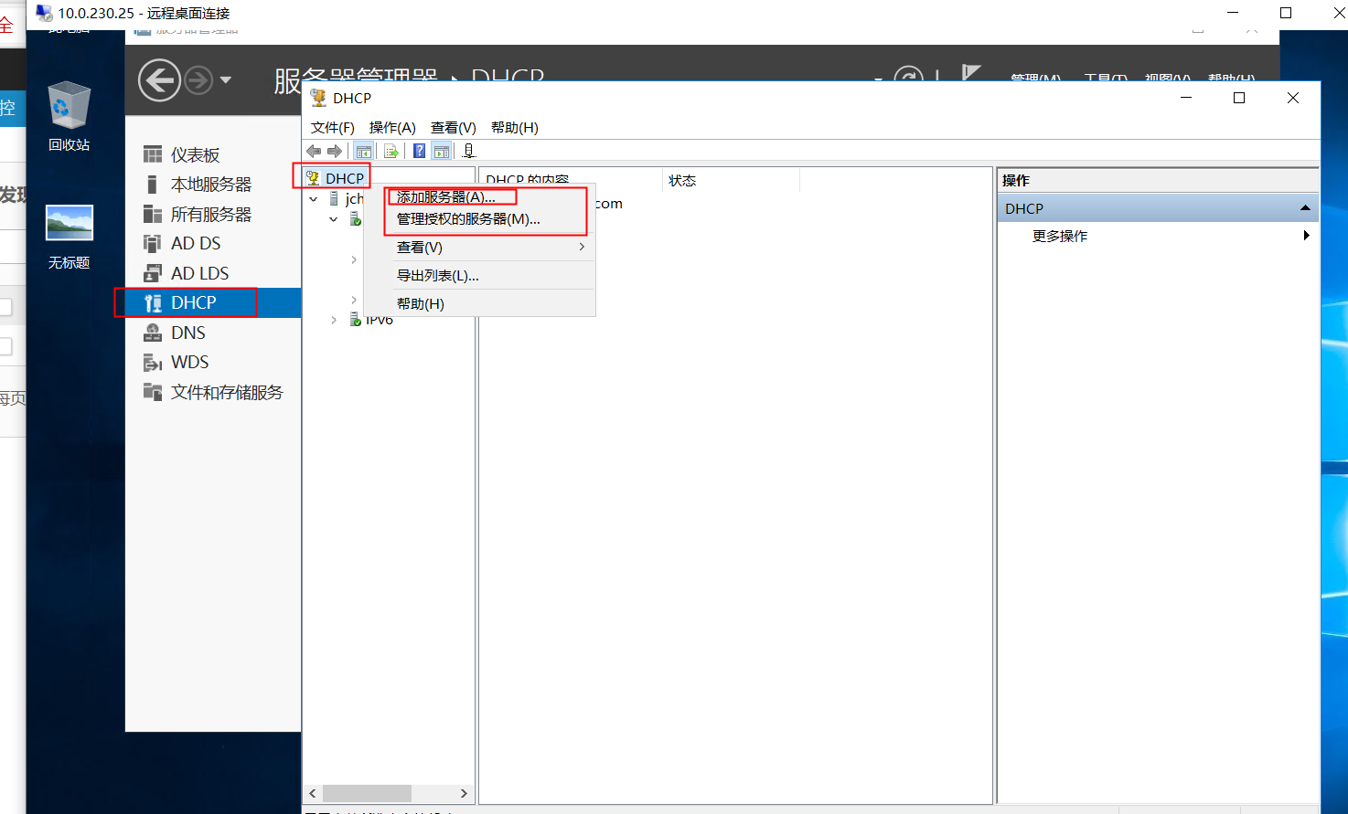Click the green-check server icon under jch
The height and width of the screenshot is (814, 1348).
tap(356, 219)
